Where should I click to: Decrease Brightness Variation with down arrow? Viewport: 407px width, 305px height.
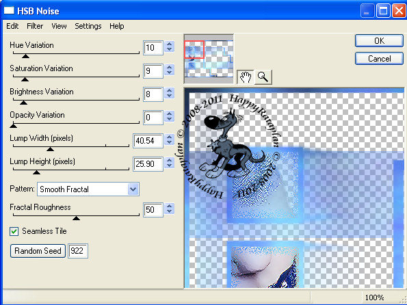[x=169, y=96]
